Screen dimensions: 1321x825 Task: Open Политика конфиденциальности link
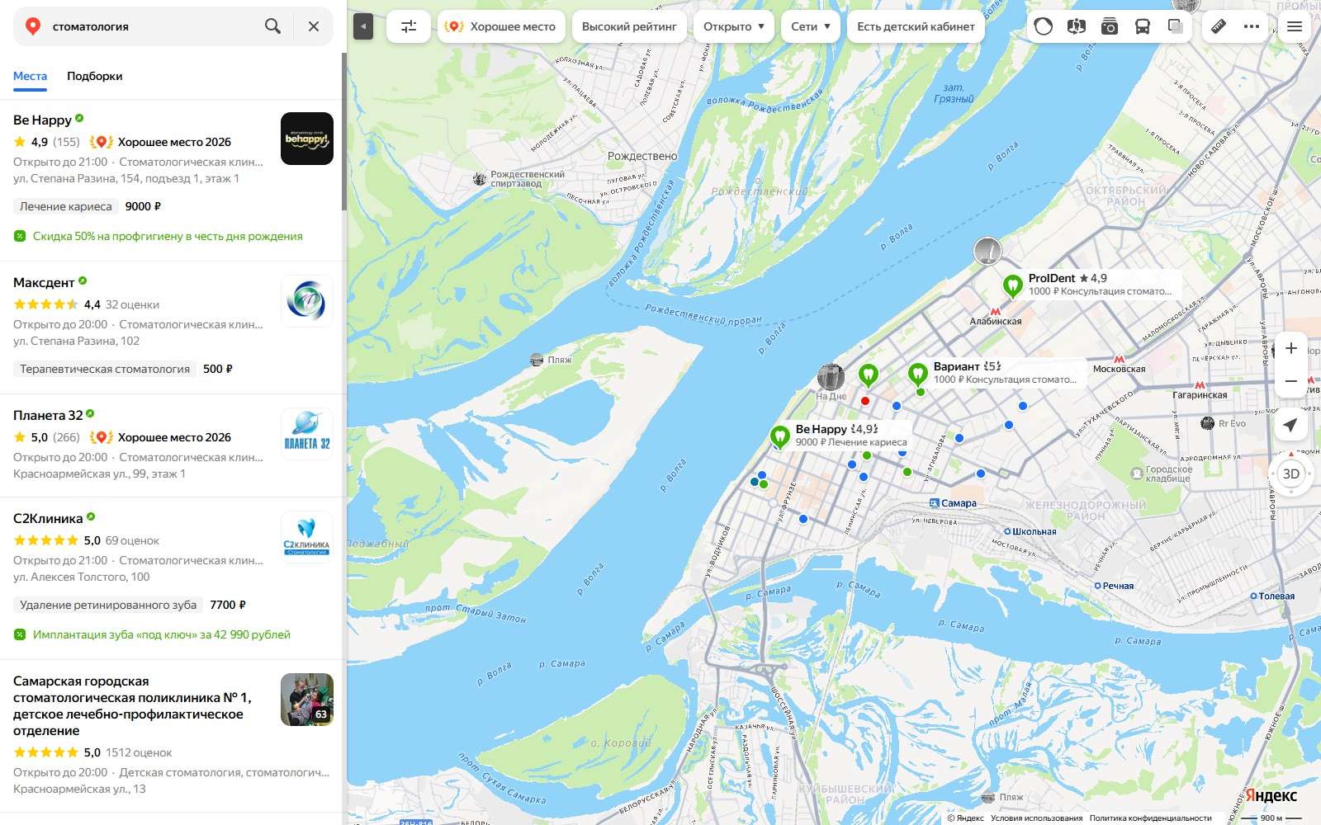pos(1151,818)
